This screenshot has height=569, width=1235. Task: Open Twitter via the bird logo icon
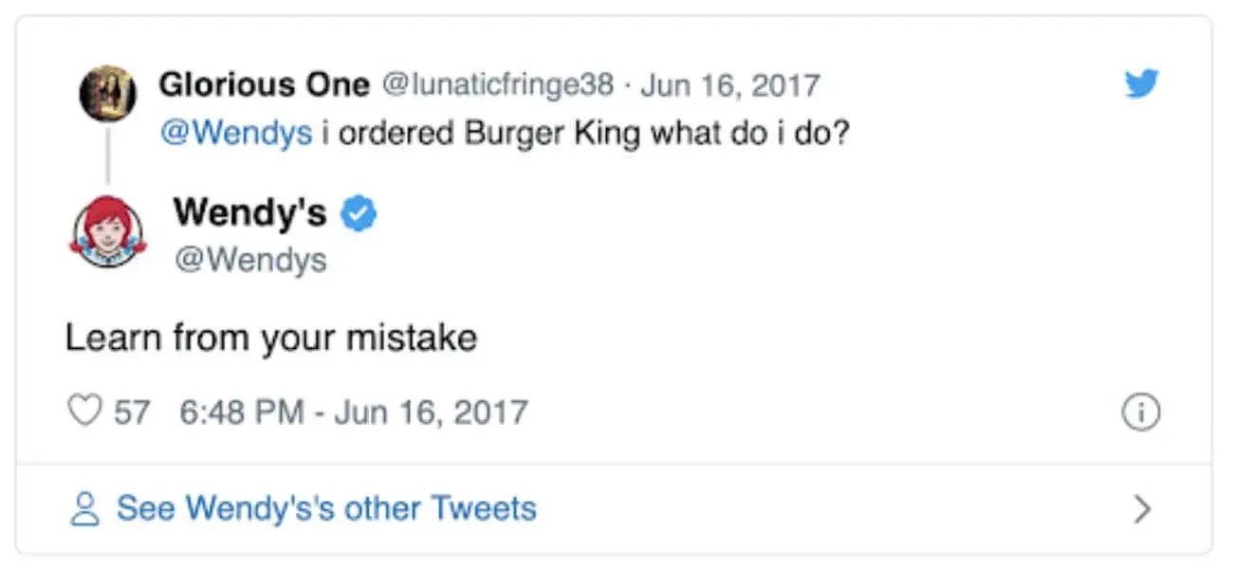[x=1142, y=83]
